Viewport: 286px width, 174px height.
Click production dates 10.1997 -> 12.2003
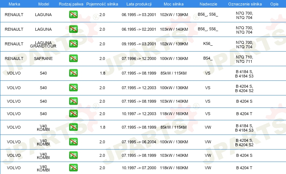[x=139, y=114]
